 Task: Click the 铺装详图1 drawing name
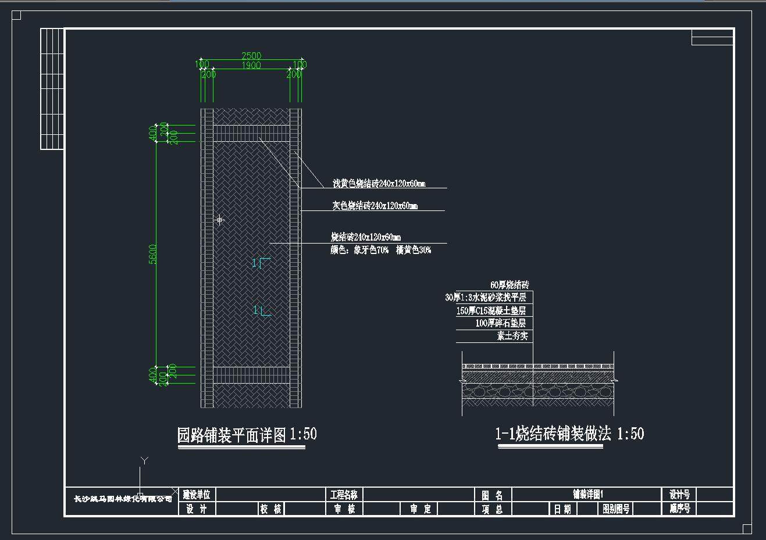pyautogui.click(x=588, y=495)
